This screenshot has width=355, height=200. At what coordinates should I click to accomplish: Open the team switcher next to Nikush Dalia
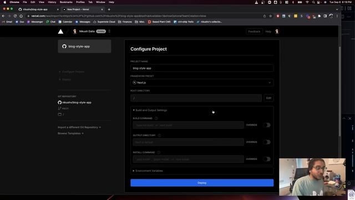109,31
